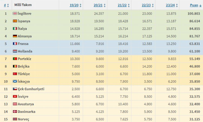Open Çek Cumhuriyeti team page

click(x=31, y=89)
